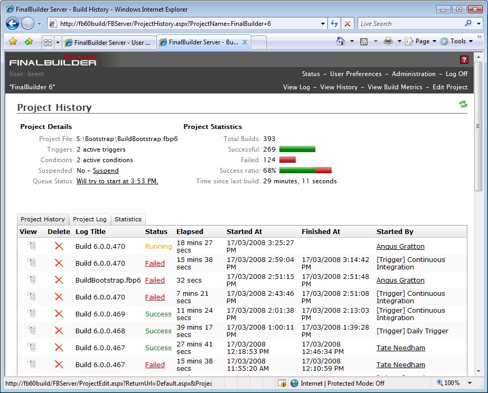Image resolution: width=488 pixels, height=393 pixels.
Task: View the log of the Running build 6.0.0.470
Action: (x=32, y=246)
